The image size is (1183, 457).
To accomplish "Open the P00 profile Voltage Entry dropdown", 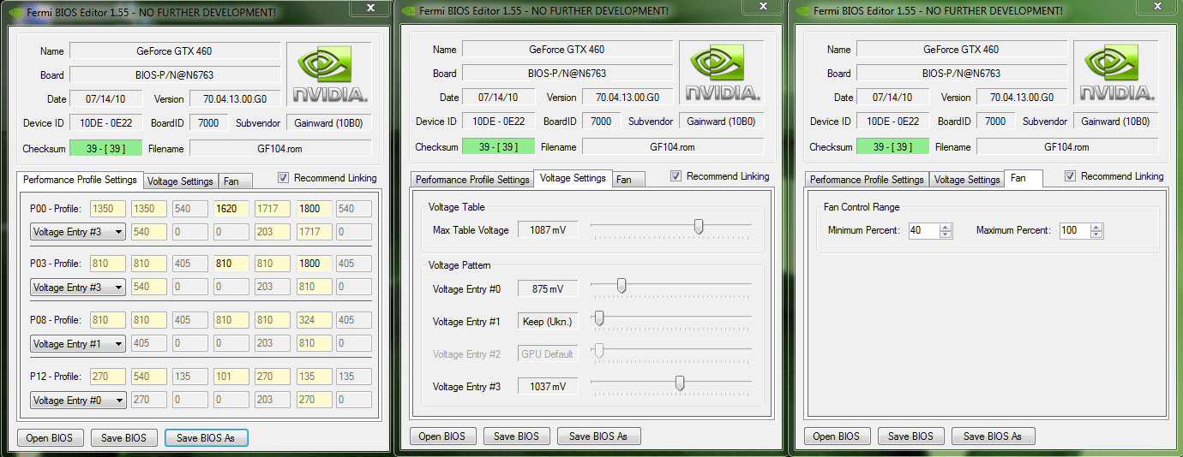I will (x=78, y=231).
